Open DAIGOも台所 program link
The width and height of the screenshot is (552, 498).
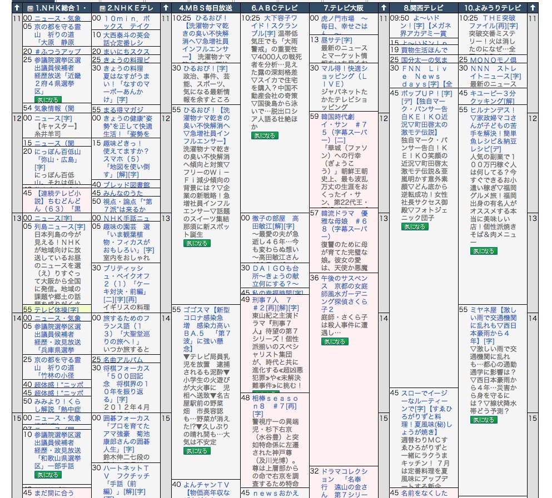pyautogui.click(x=275, y=276)
